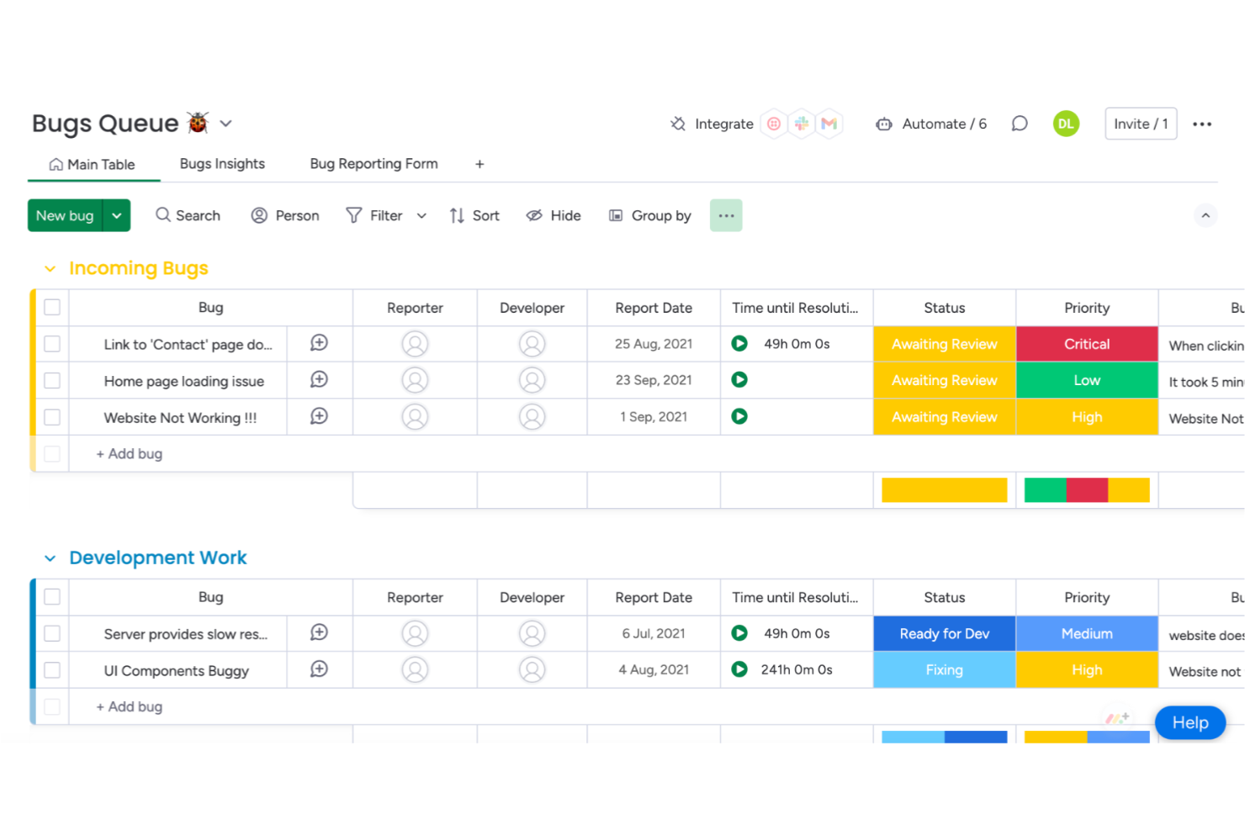
Task: Click the green toolbar more options button
Action: [725, 215]
